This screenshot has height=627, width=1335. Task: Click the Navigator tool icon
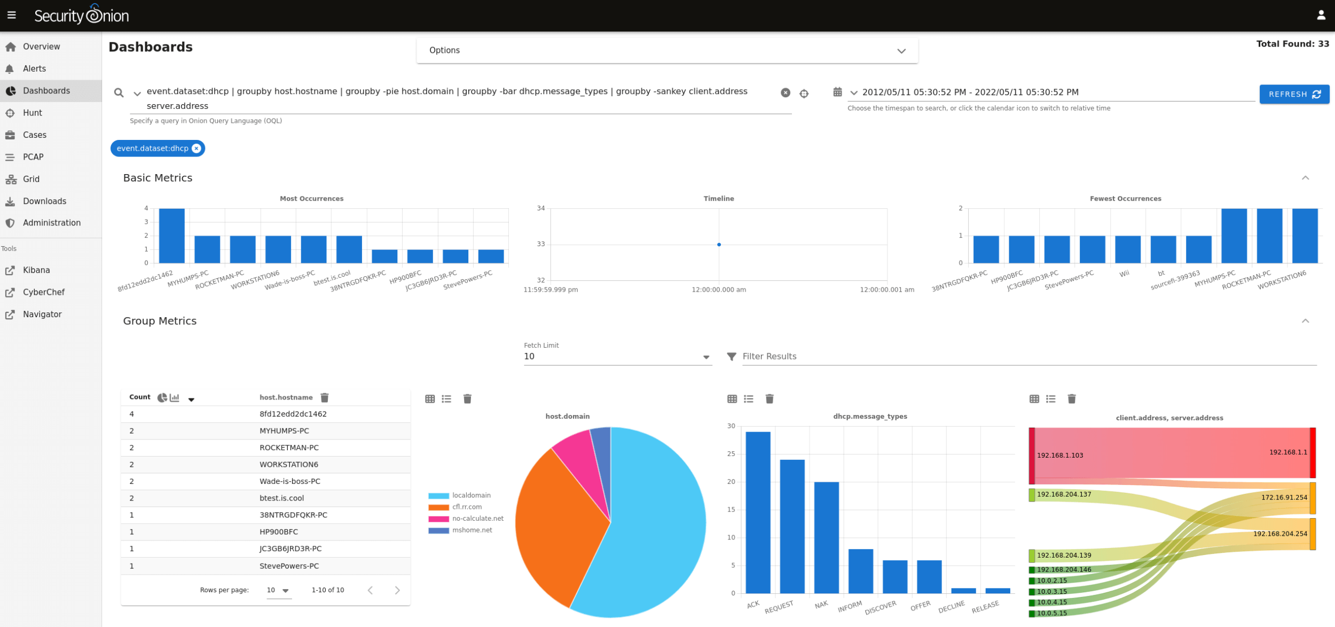pos(10,313)
